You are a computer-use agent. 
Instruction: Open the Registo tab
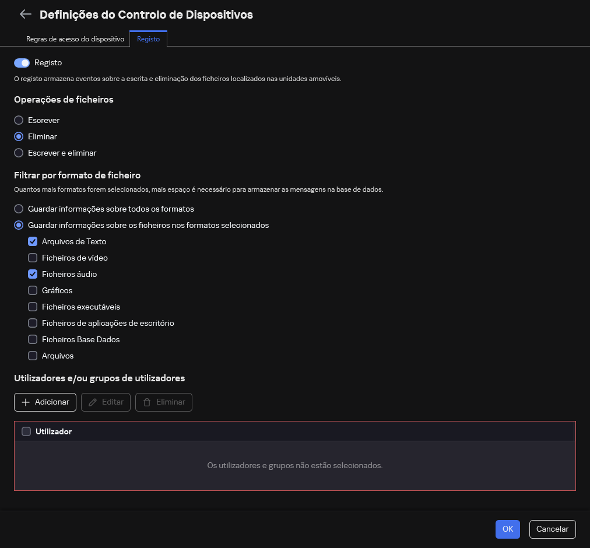click(148, 39)
